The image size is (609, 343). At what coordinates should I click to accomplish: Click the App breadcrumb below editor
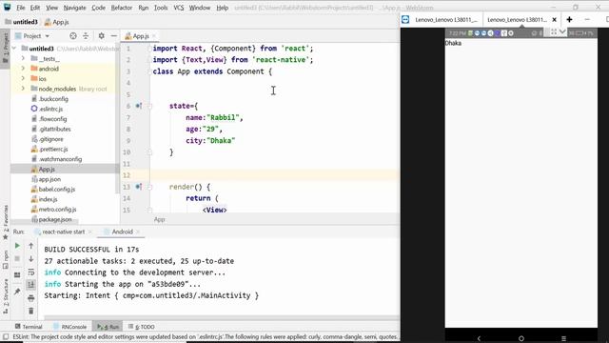click(159, 220)
